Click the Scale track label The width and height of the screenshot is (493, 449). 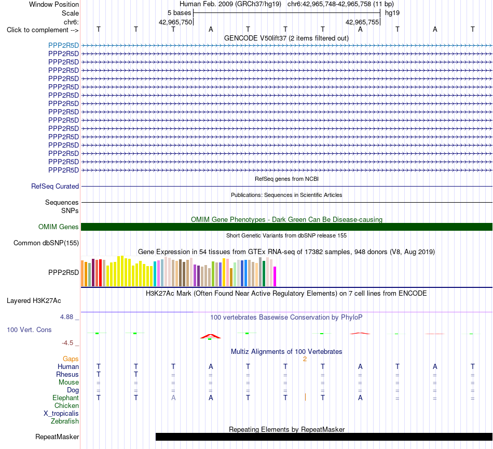(x=70, y=13)
